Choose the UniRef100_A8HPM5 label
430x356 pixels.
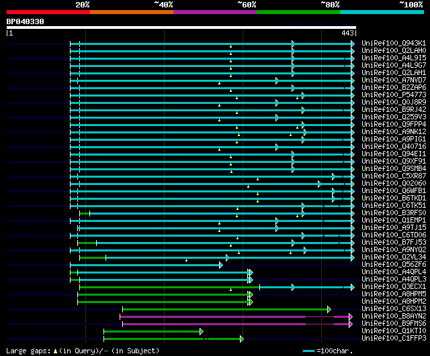394,294
